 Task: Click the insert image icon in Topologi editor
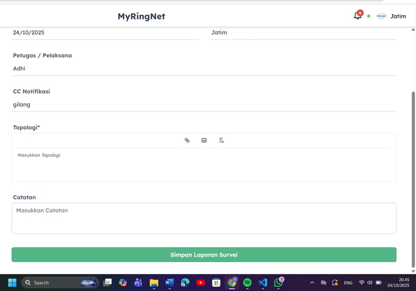[x=204, y=140]
